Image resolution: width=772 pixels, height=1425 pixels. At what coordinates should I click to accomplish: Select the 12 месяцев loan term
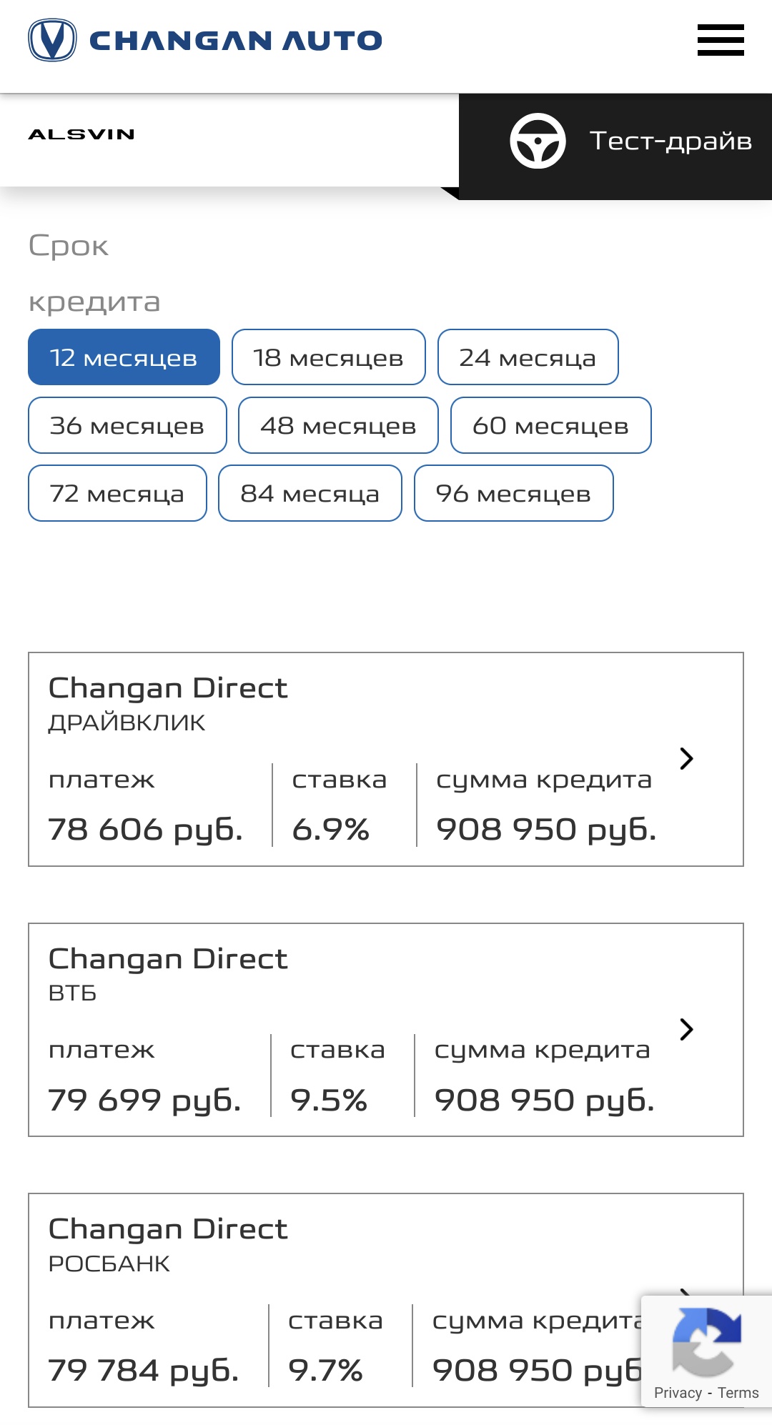coord(124,357)
